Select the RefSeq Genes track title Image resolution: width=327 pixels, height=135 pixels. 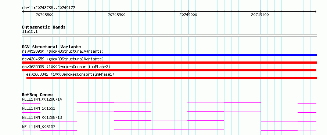(x=37, y=95)
